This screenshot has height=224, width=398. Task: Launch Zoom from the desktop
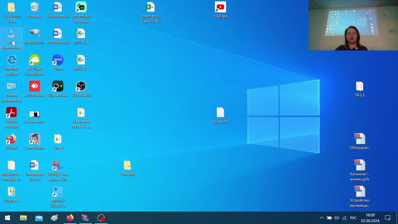tap(58, 63)
